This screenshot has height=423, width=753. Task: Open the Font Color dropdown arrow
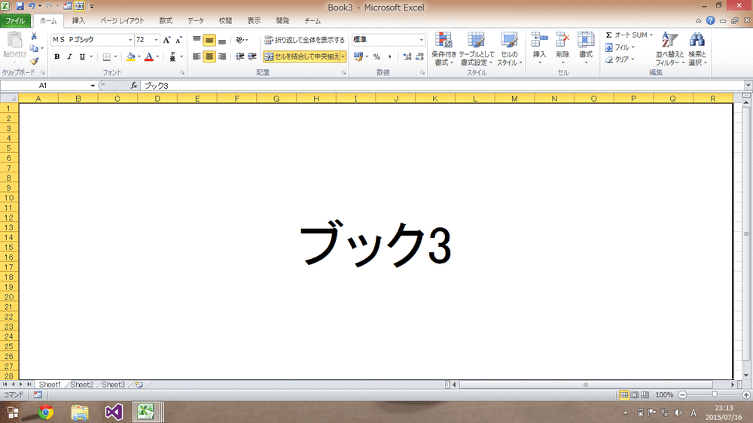[x=157, y=56]
